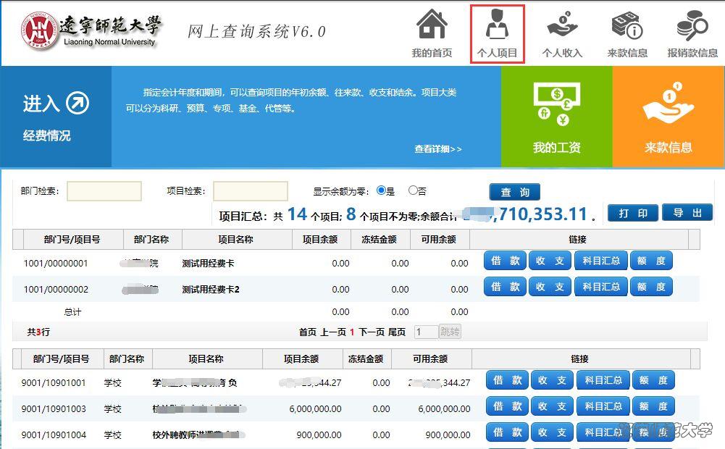Click 借款 for project 1001/00000001
The width and height of the screenshot is (725, 449).
506,261
